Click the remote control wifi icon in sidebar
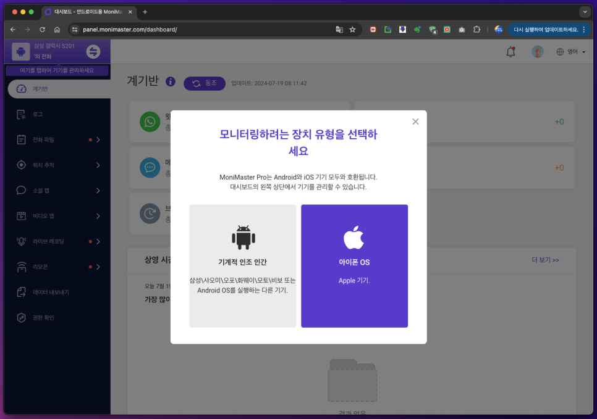Image resolution: width=597 pixels, height=419 pixels. click(21, 267)
